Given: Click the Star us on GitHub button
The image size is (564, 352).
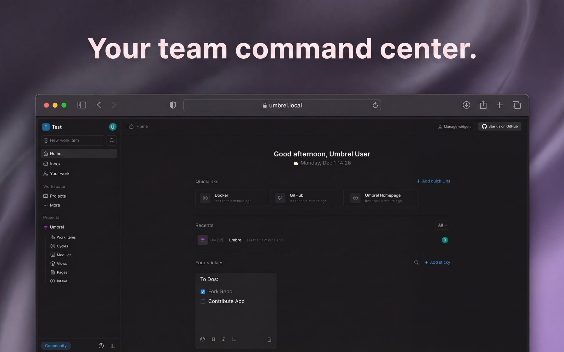Looking at the screenshot, I should click(500, 126).
